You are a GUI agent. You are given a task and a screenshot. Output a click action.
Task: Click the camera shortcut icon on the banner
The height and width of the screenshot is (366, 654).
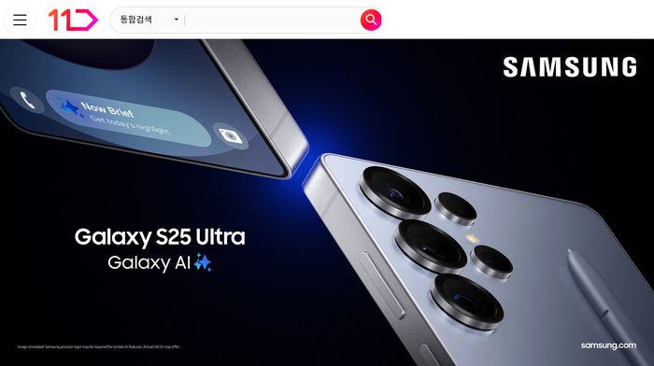click(230, 136)
